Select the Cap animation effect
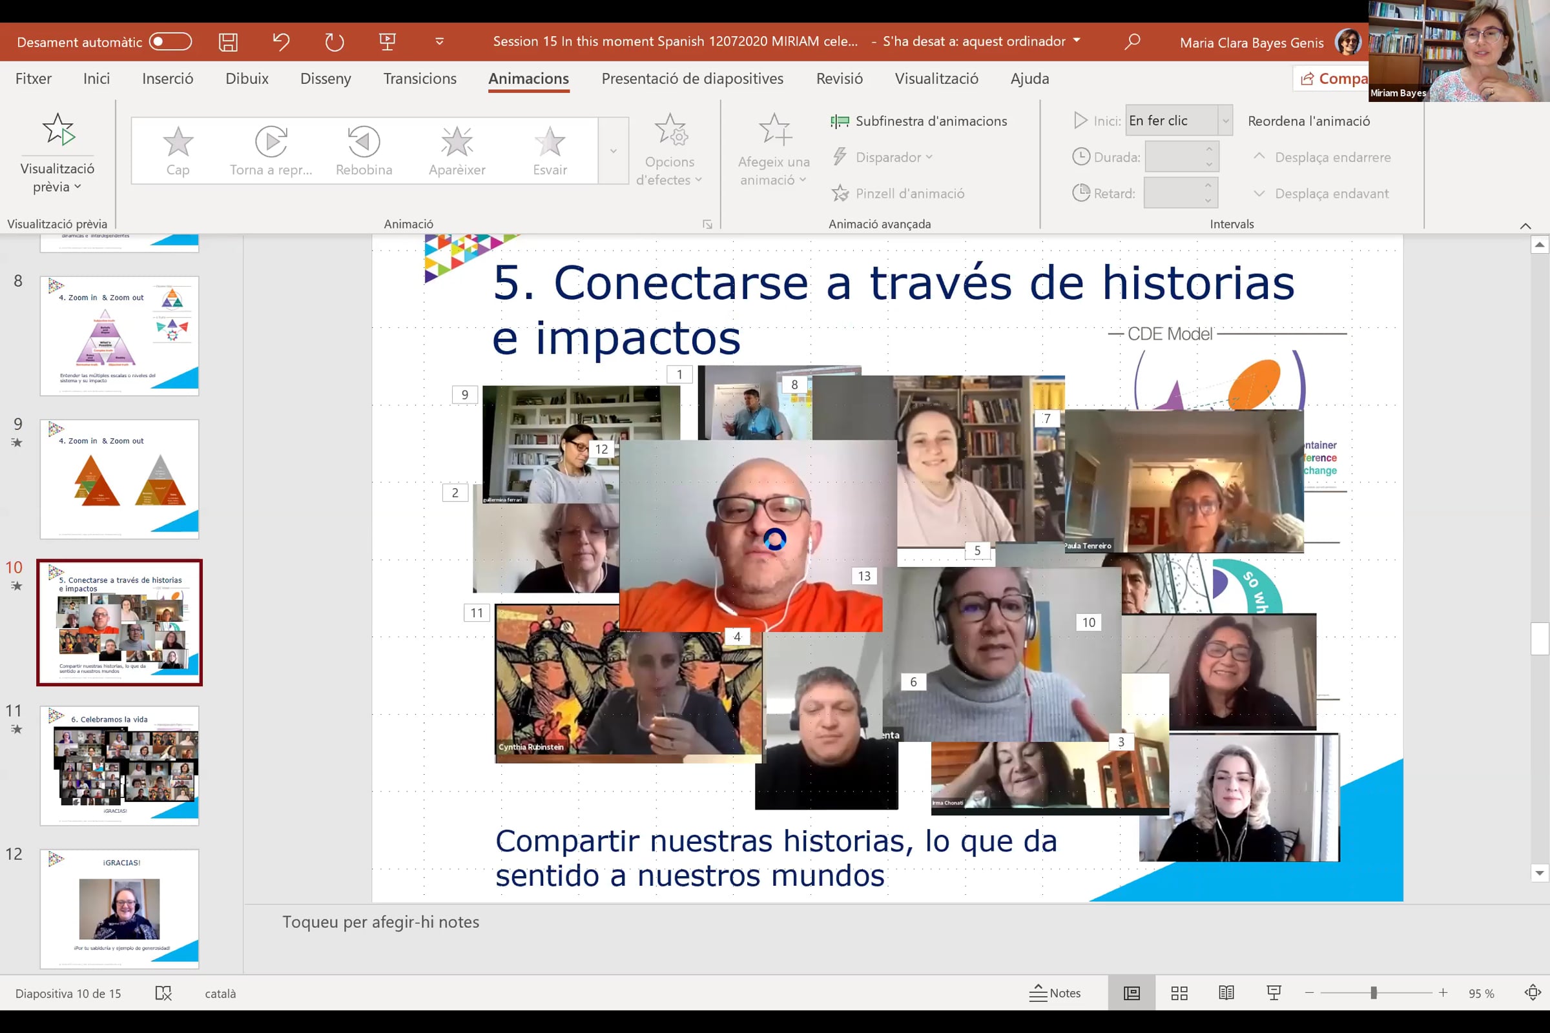This screenshot has height=1033, width=1550. (178, 150)
